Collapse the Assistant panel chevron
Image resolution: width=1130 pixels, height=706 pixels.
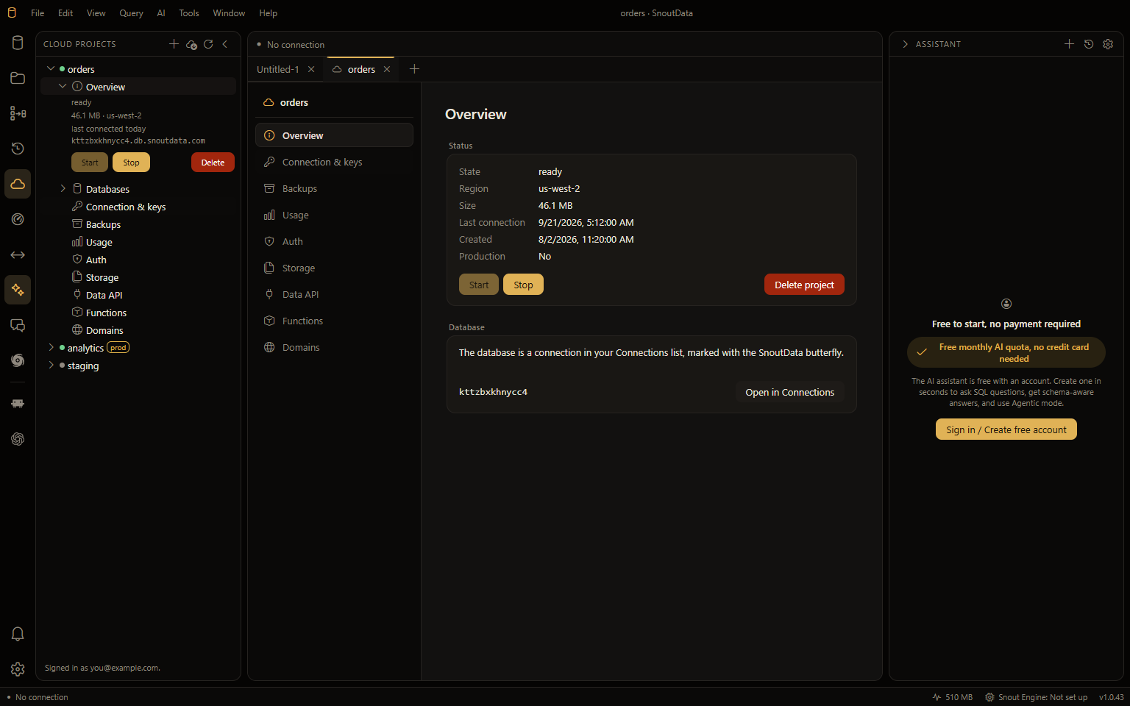pyautogui.click(x=905, y=44)
